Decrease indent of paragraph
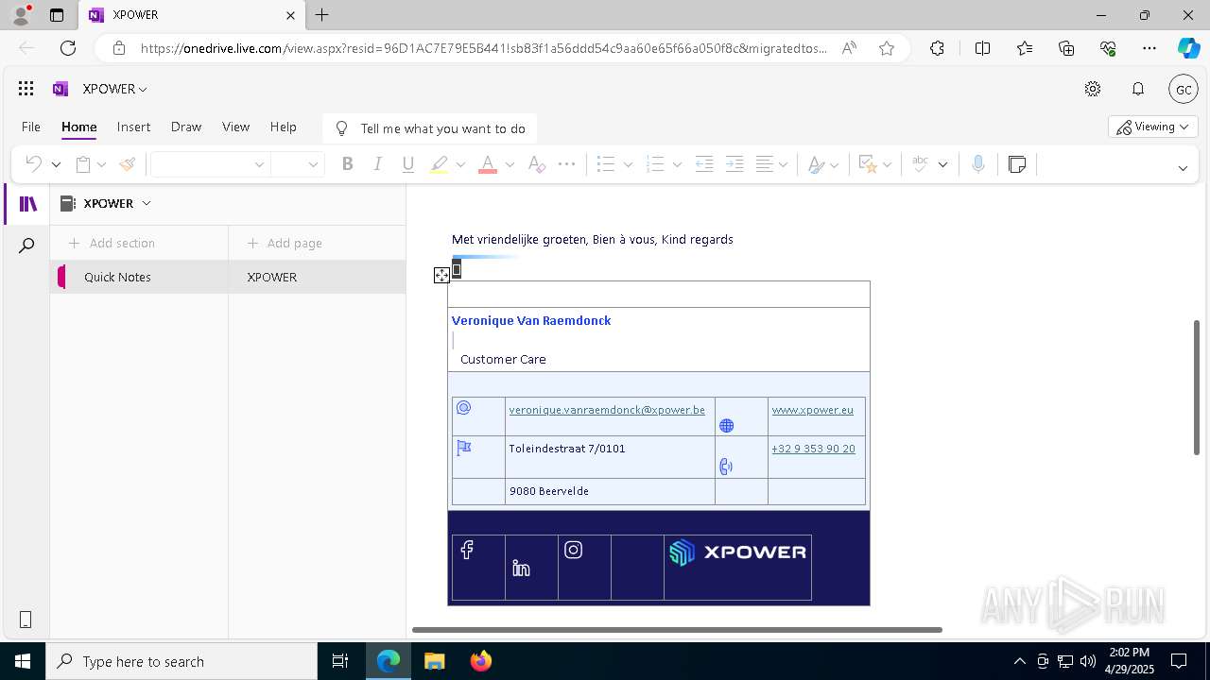Screen dimensions: 1210x680 pos(704,164)
